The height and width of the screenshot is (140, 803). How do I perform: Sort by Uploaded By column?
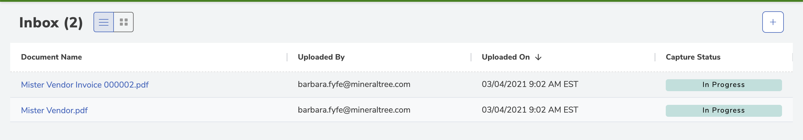pyautogui.click(x=321, y=57)
